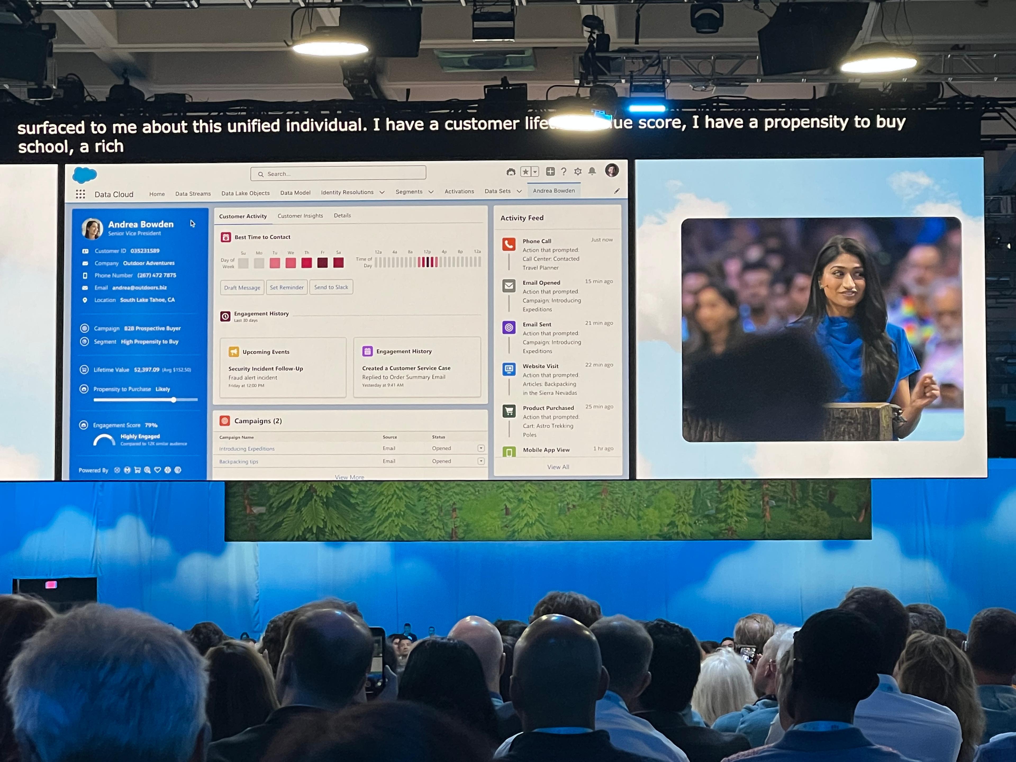The image size is (1016, 762).
Task: Open the Activations tab
Action: pos(459,192)
